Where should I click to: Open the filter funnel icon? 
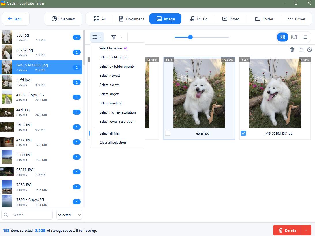(113, 37)
